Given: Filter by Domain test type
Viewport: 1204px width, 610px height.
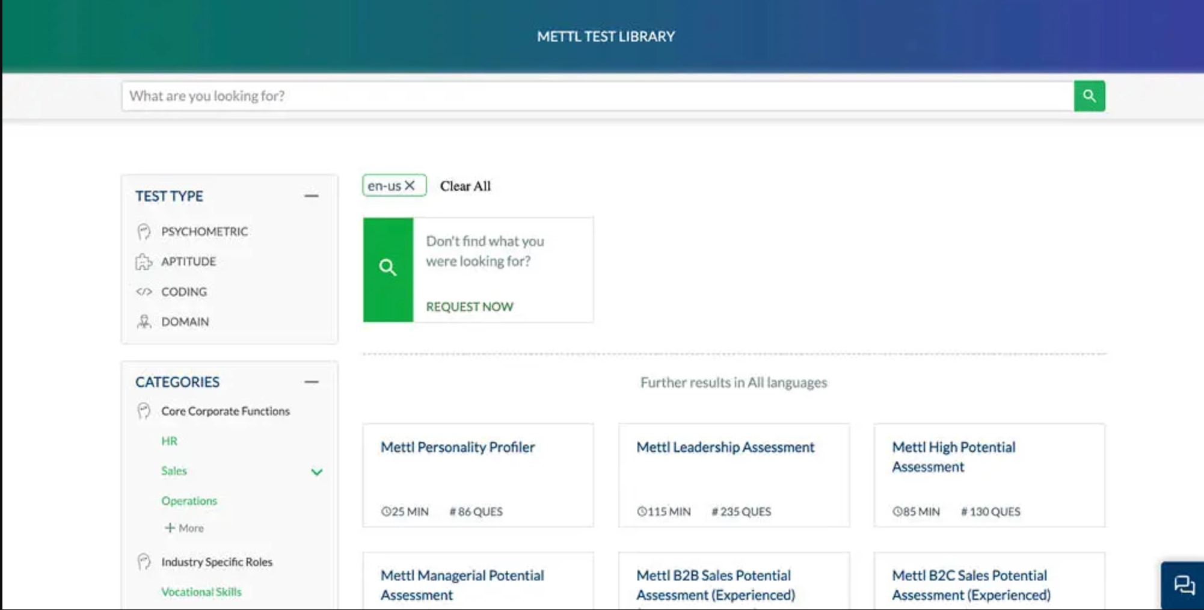Looking at the screenshot, I should tap(185, 322).
